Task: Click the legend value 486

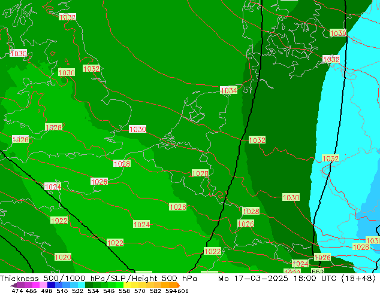Action: pos(31,291)
